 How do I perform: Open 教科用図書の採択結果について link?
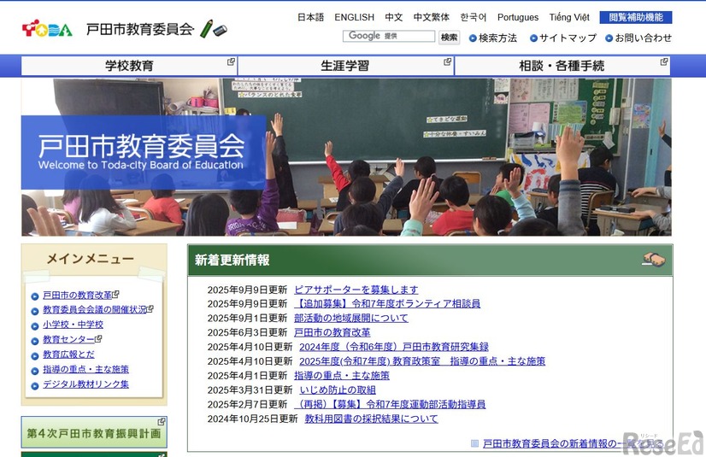click(372, 419)
